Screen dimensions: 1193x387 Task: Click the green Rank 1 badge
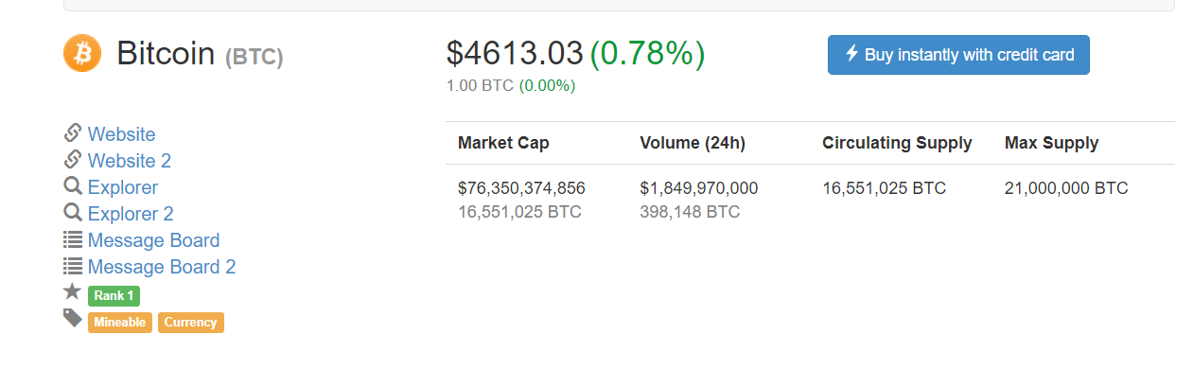click(114, 295)
